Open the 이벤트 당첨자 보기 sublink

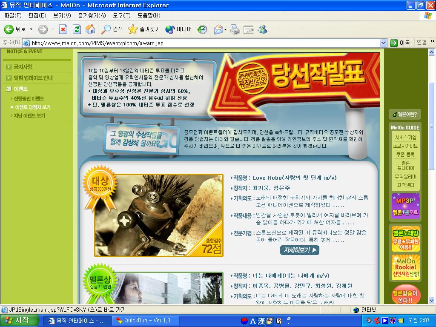click(32, 107)
